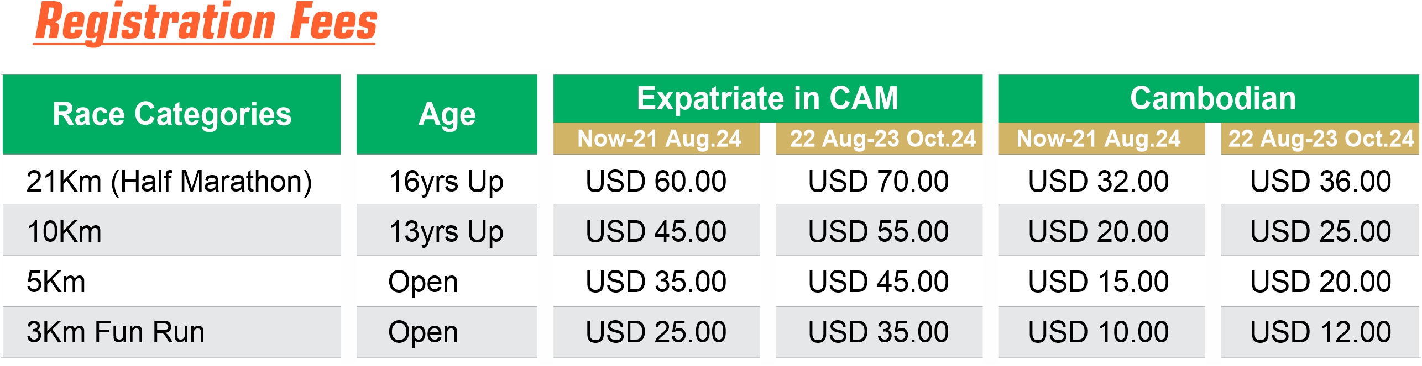Click the USD 70.00 price cell
The image size is (1422, 366).
pos(879,181)
